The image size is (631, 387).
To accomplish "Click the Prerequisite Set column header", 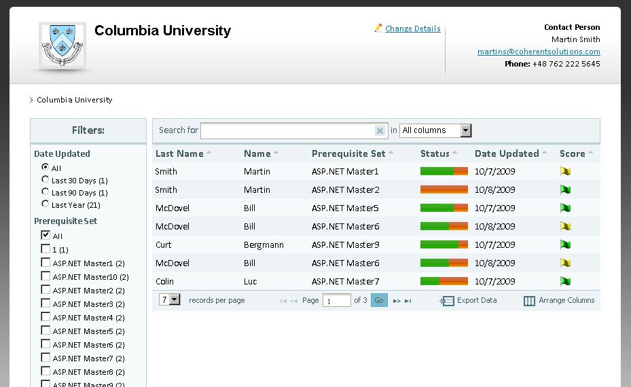I will pyautogui.click(x=348, y=153).
